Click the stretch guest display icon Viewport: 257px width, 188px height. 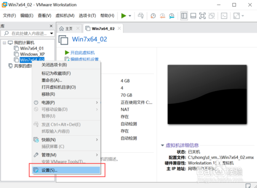(236, 16)
